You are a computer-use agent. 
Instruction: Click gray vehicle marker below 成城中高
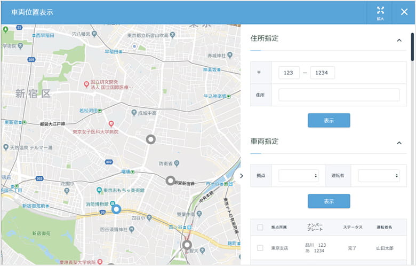coord(151,139)
